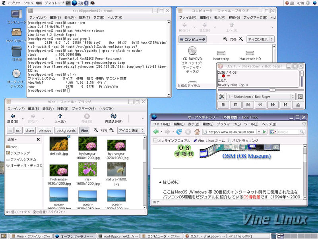Select root in sidebar places
Image resolution: width=318 pixels, height=239 pixels.
pos(12,147)
